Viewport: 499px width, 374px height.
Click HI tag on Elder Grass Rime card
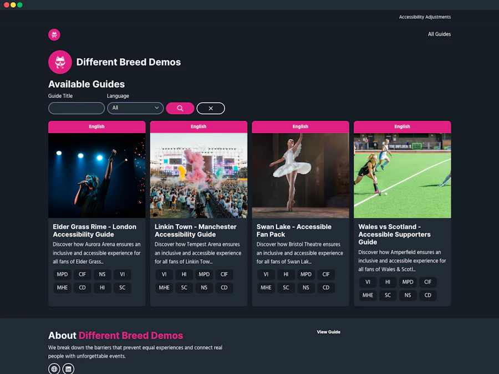click(x=102, y=288)
